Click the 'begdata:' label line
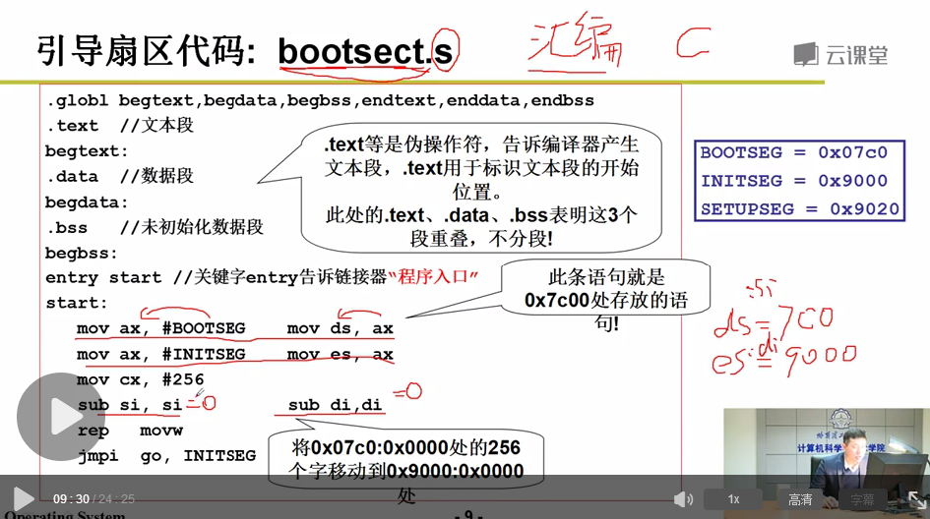This screenshot has width=930, height=519. point(87,202)
